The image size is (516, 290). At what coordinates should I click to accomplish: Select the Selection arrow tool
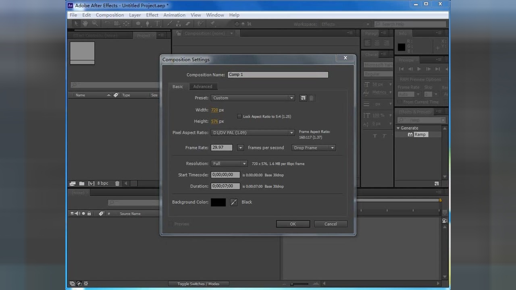[x=75, y=23]
